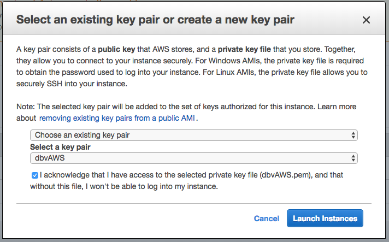Screen dimensions: 389x242
Task: Click the bold 'public key' text
Action: [116, 49]
